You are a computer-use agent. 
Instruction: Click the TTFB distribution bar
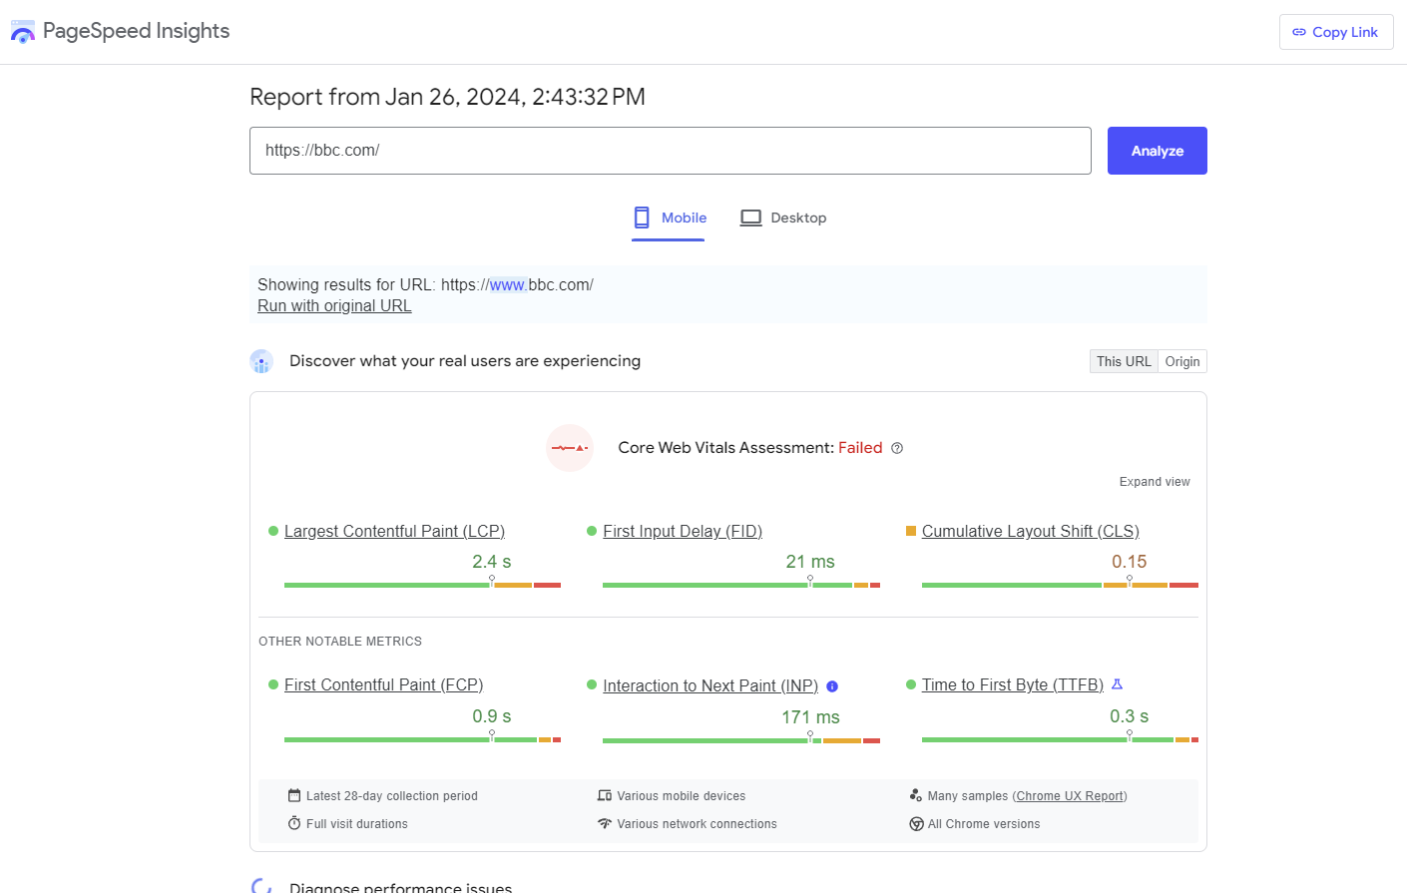(x=1060, y=739)
